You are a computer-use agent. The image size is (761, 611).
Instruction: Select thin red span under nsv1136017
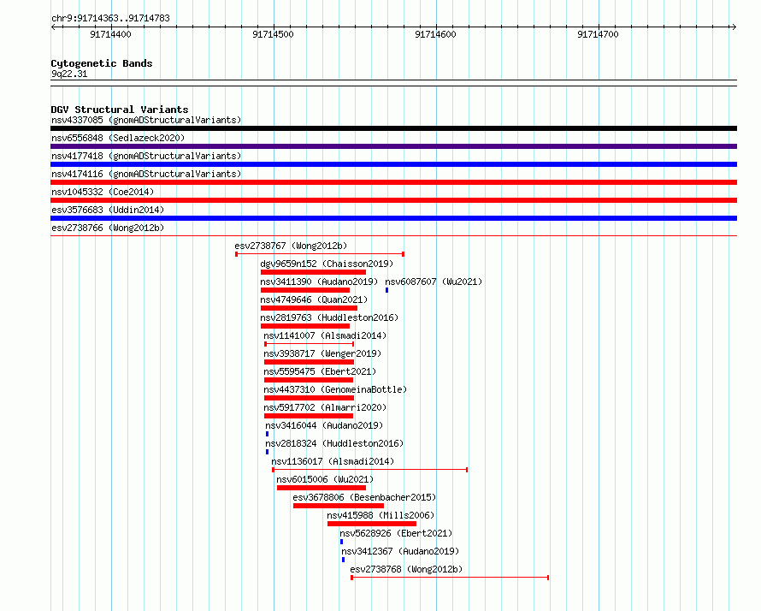coord(370,470)
